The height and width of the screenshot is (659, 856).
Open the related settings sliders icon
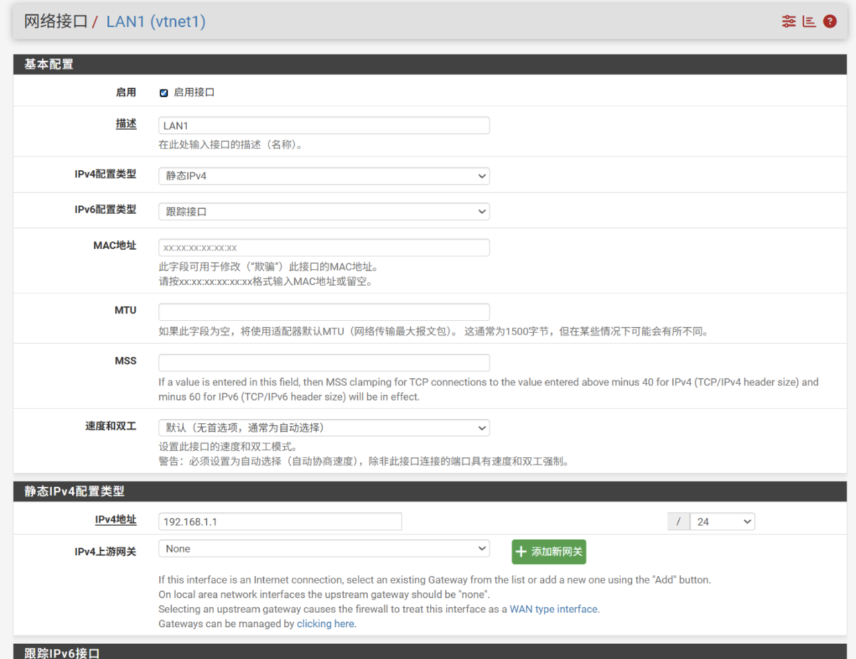(x=788, y=21)
